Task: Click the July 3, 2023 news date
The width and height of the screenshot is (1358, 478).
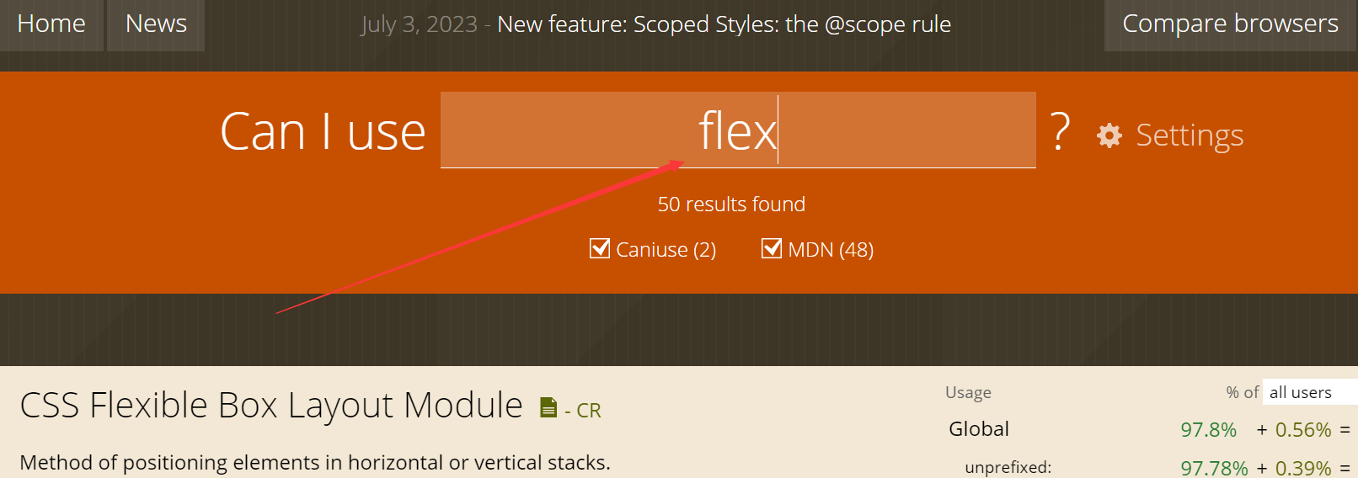Action: [419, 24]
